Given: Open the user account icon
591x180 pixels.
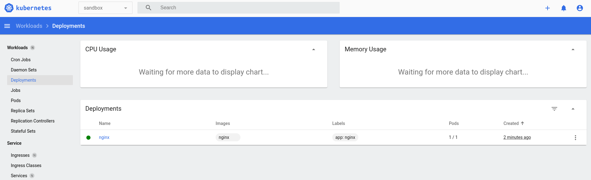Looking at the screenshot, I should coord(580,8).
